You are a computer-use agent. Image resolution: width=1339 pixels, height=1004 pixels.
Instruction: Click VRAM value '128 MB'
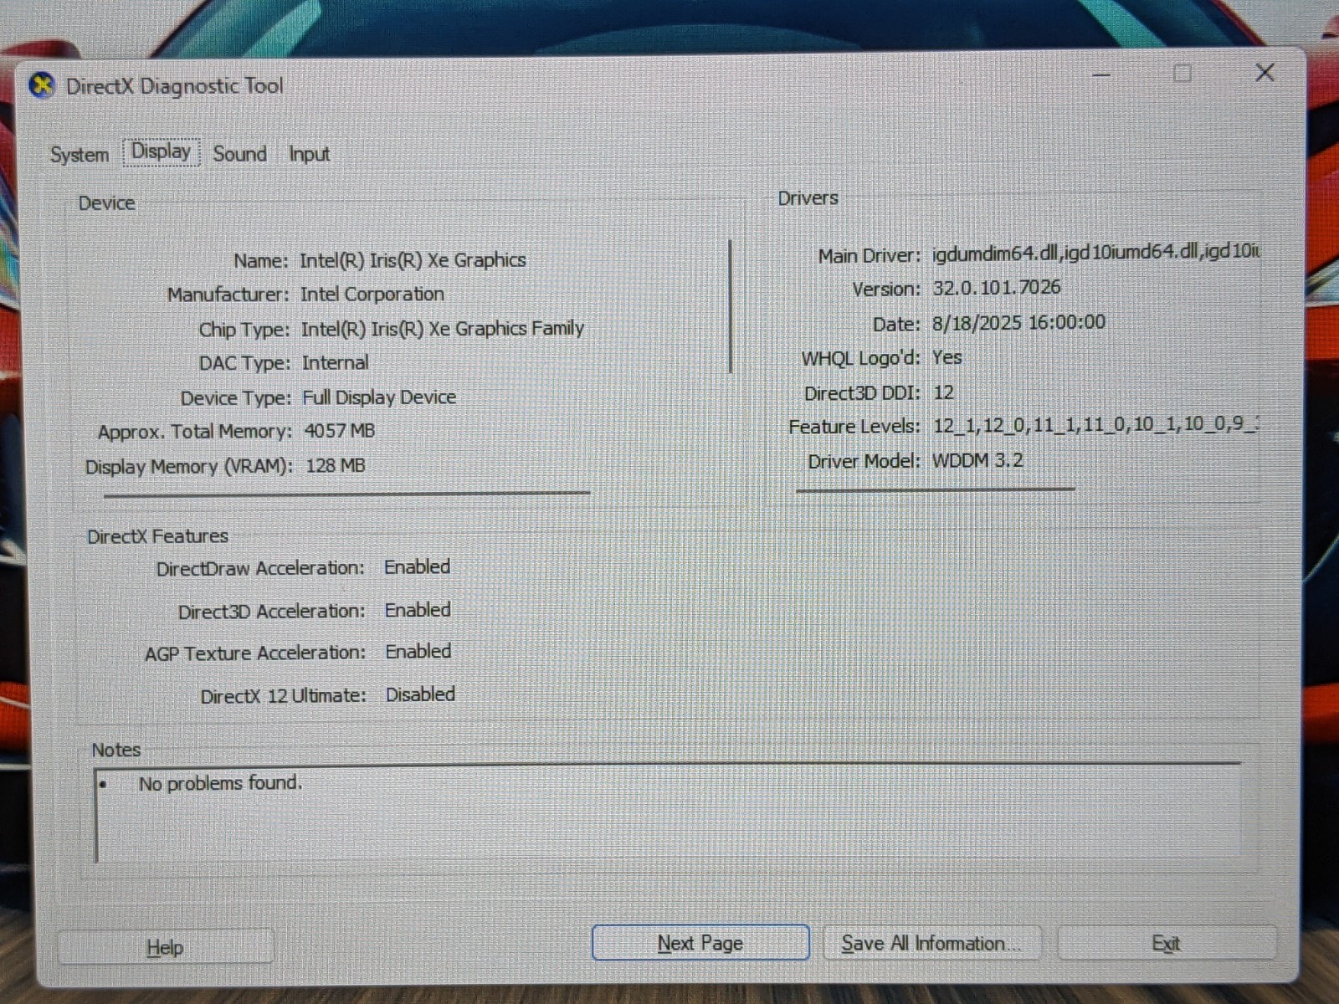336,465
